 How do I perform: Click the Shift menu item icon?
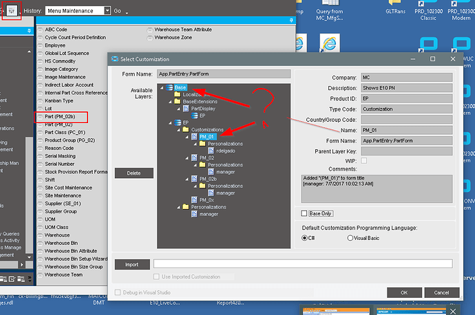[41, 180]
